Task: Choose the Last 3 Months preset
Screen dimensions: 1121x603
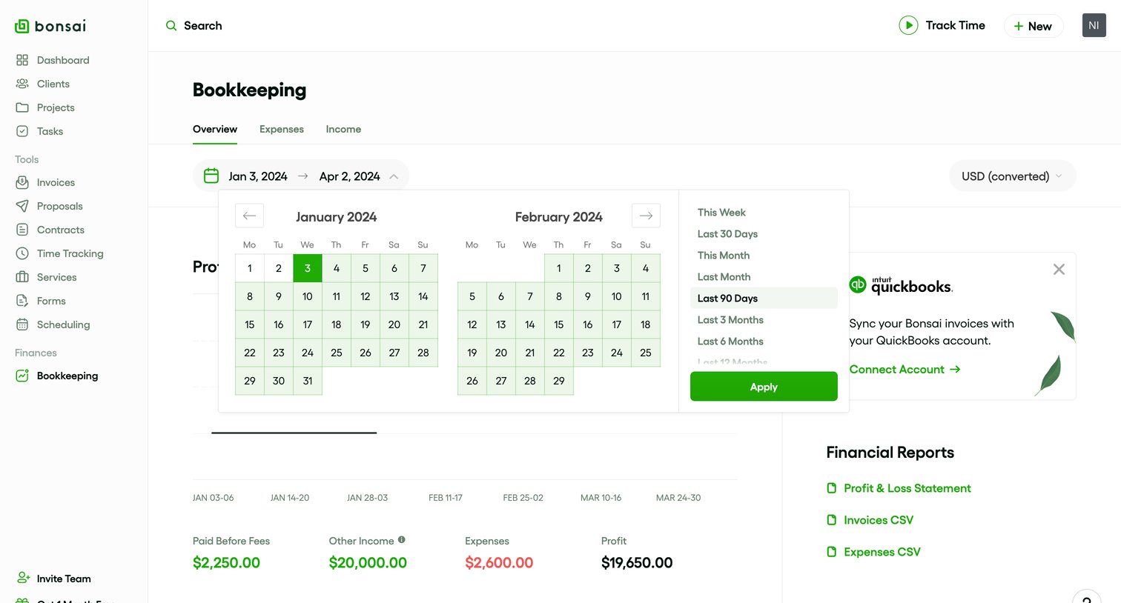Action: point(730,319)
